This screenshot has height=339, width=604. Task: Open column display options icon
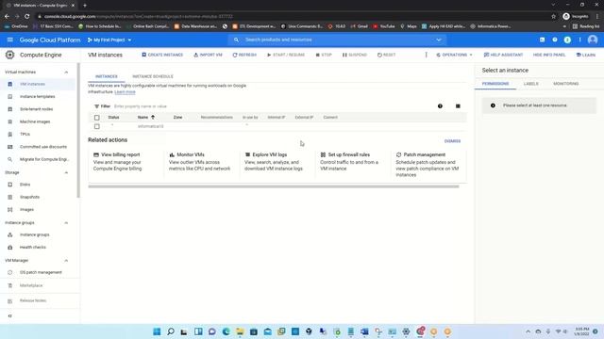point(458,106)
